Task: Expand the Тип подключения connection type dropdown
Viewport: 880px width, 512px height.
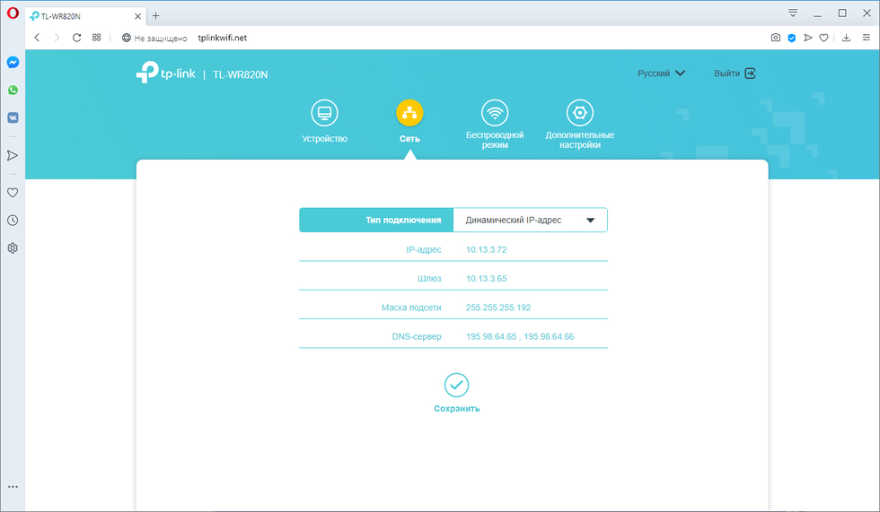Action: [530, 220]
